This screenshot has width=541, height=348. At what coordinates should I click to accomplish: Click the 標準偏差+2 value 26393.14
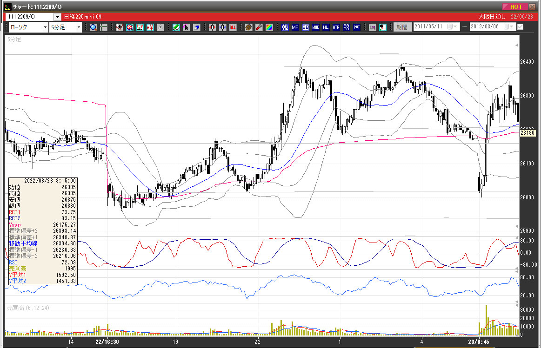click(65, 231)
